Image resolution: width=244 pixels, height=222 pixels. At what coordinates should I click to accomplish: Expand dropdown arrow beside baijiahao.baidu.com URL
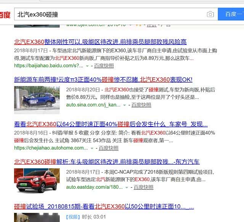click(x=87, y=66)
